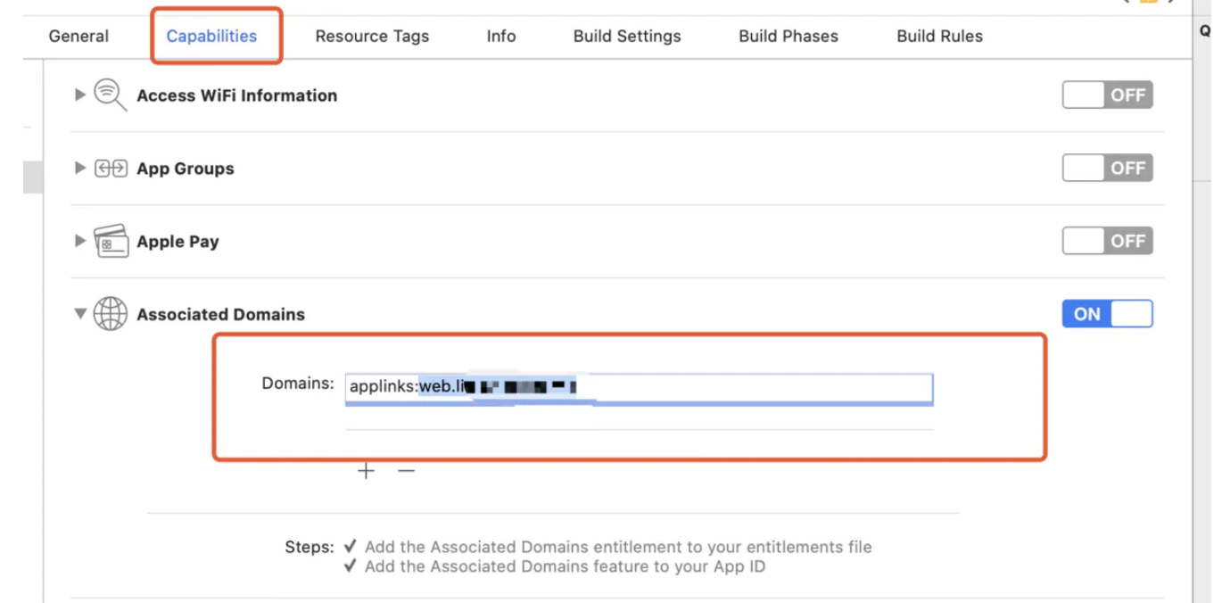Switch to the General tab
Screen dimensions: 1222x603
78,37
